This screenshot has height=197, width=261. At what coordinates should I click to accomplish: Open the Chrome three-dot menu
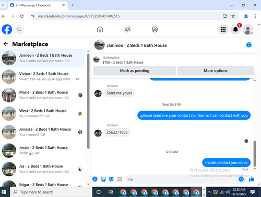pyautogui.click(x=255, y=16)
